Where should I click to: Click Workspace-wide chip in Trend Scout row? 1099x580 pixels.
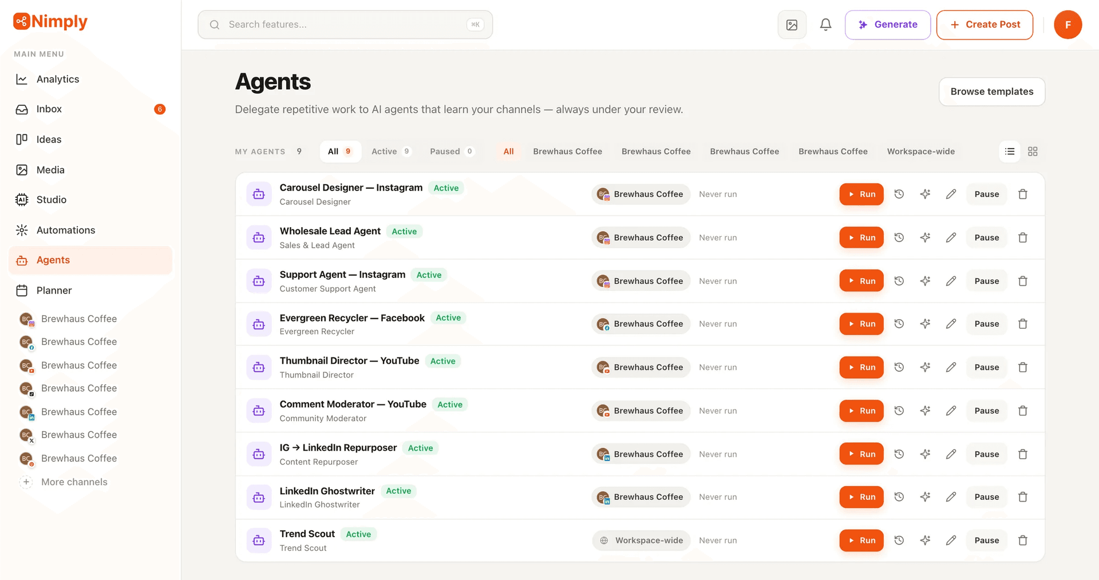[x=641, y=541]
